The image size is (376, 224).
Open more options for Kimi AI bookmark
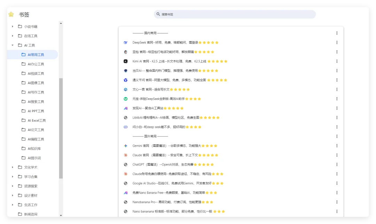[337, 61]
